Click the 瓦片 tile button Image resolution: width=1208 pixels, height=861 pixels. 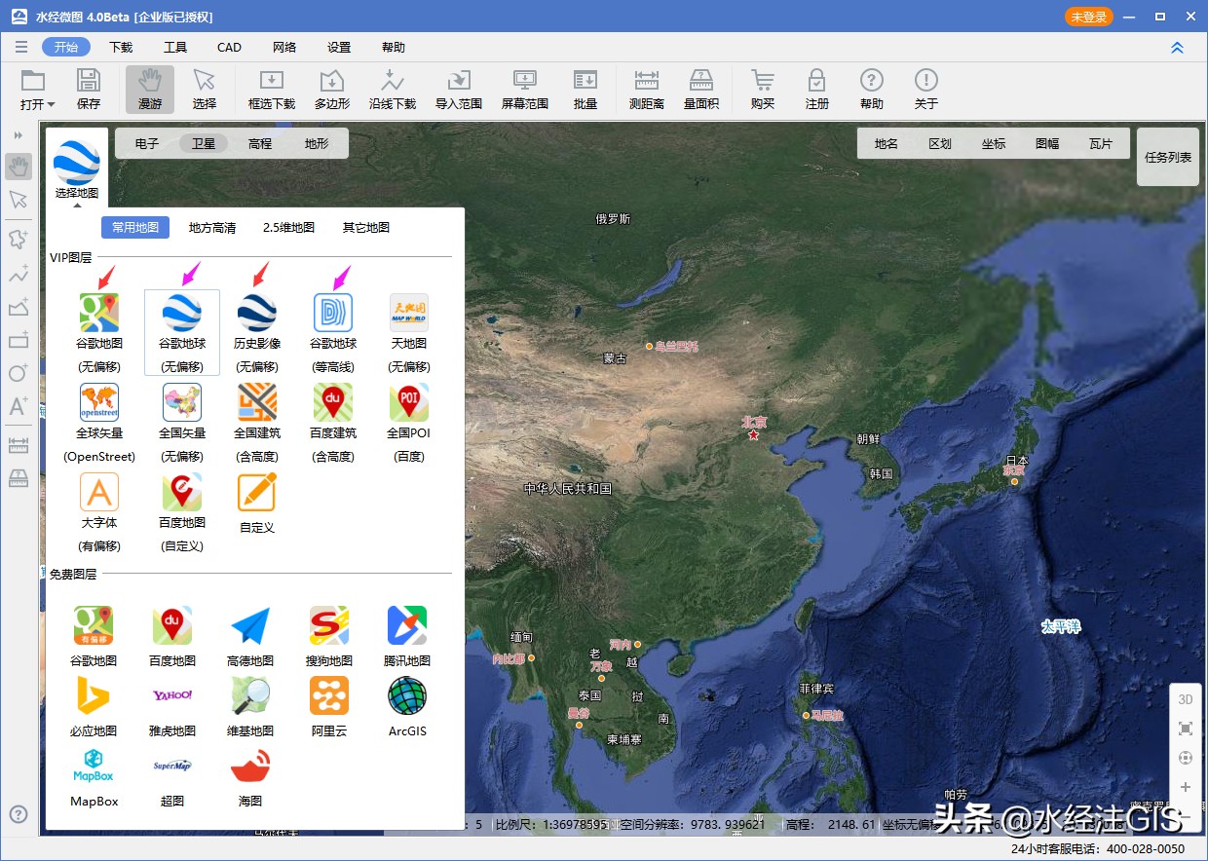point(1101,143)
